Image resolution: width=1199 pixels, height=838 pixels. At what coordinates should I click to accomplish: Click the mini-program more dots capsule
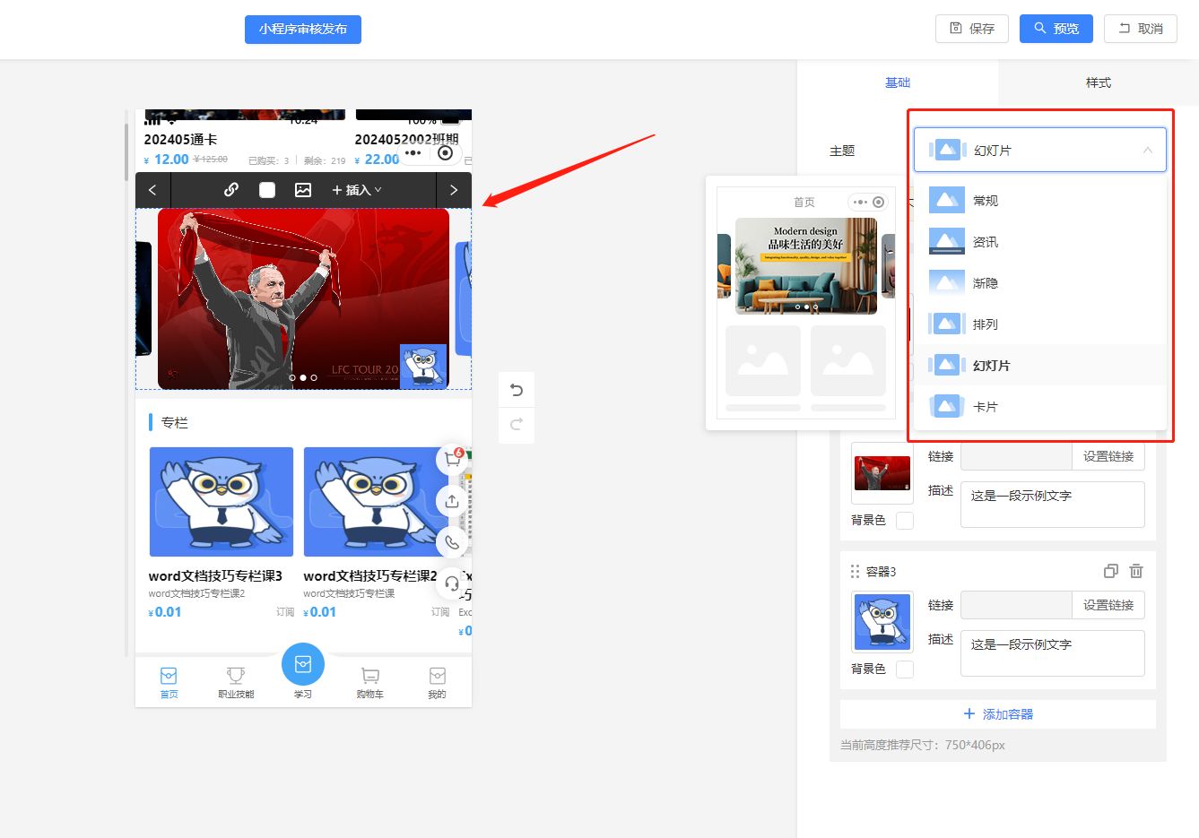coord(413,153)
